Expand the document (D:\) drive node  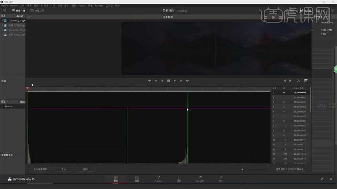click(2, 30)
